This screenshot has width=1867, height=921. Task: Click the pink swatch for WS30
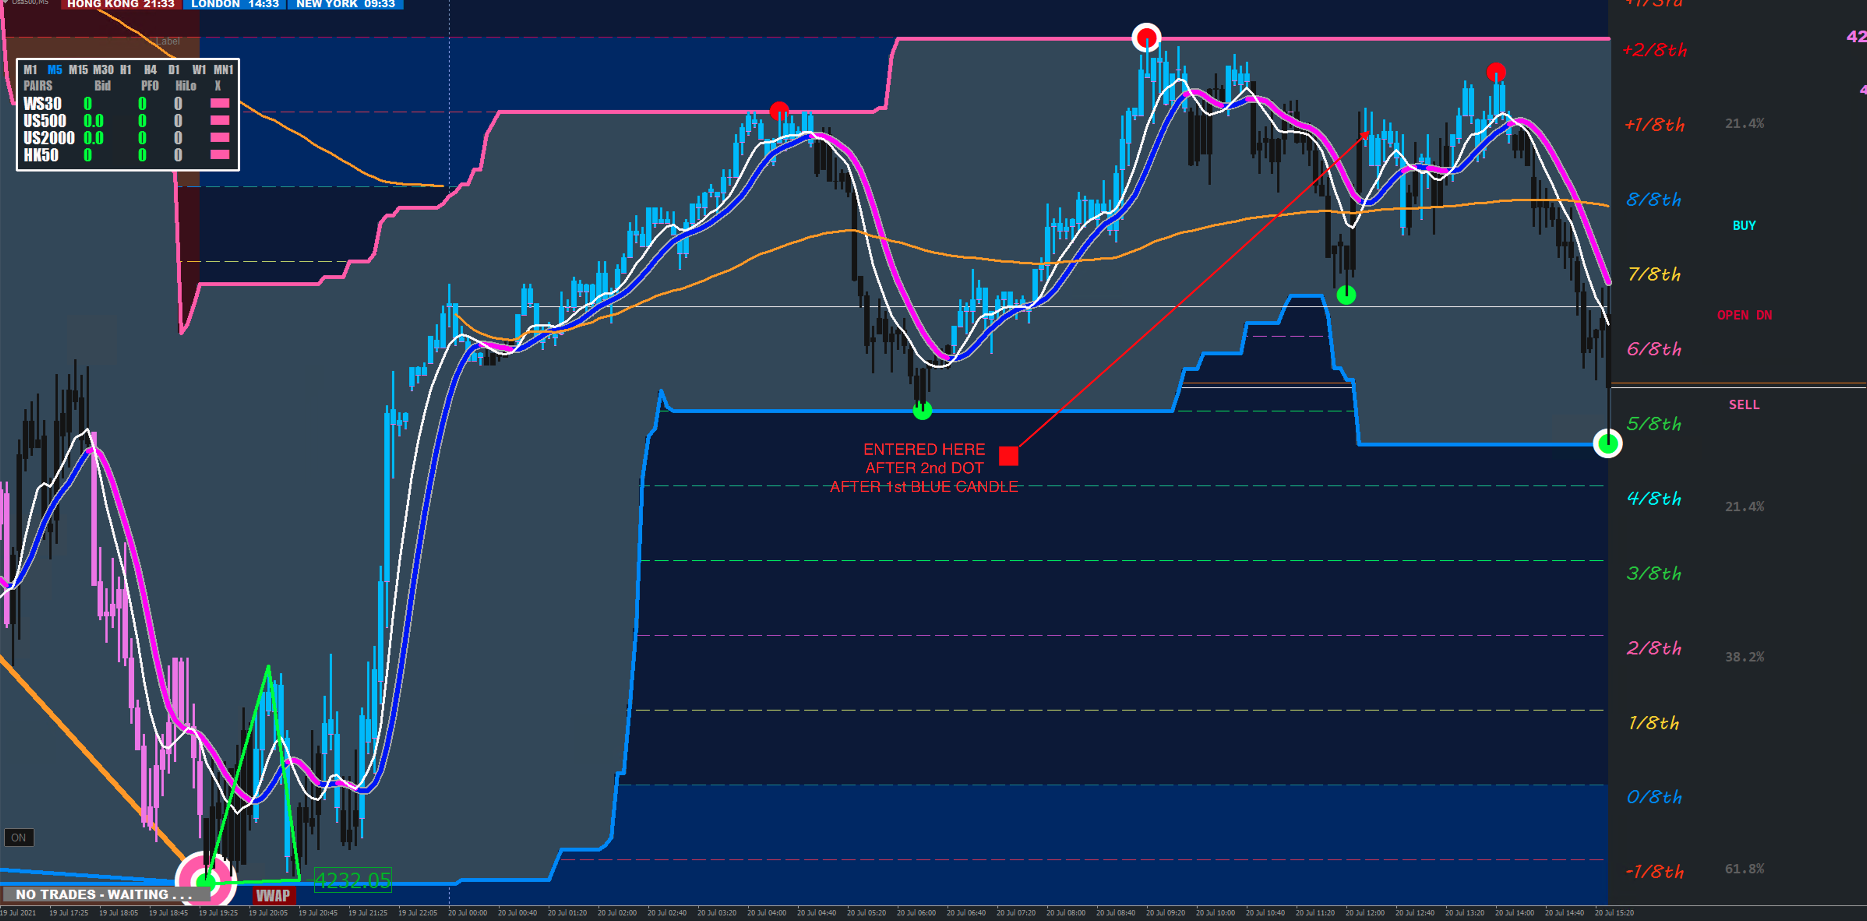click(x=220, y=104)
